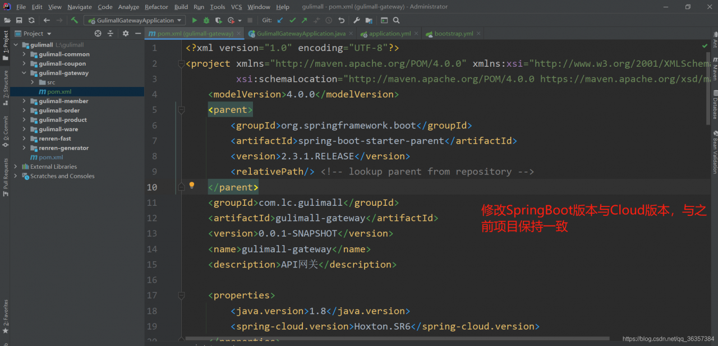Screen dimensions: 718x346
Task: Open the Bean Validation tool window
Action: click(x=715, y=153)
